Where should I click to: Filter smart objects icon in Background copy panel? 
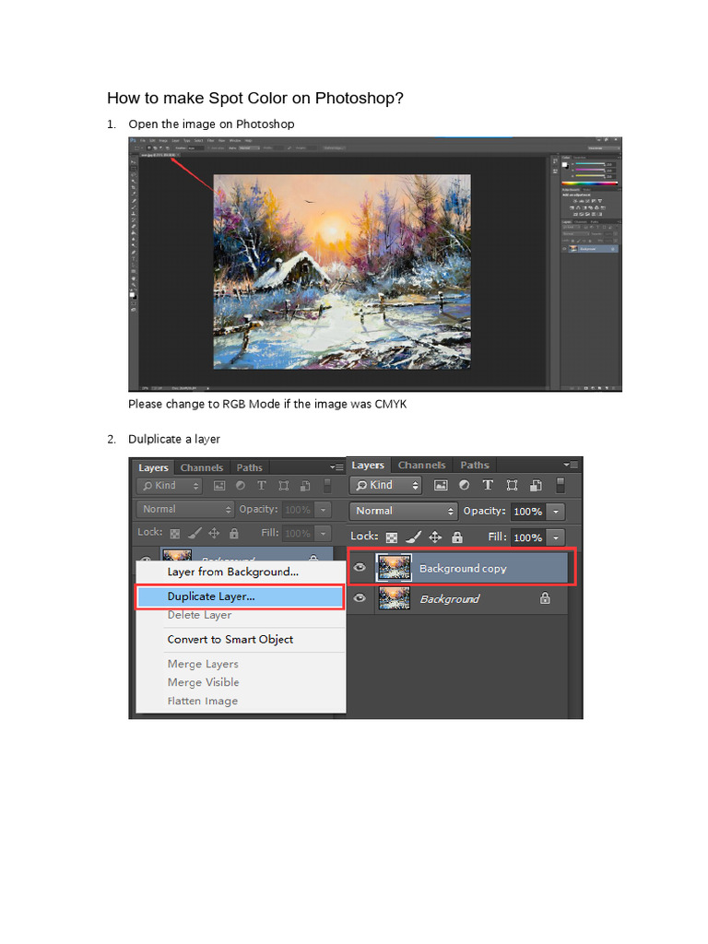536,485
